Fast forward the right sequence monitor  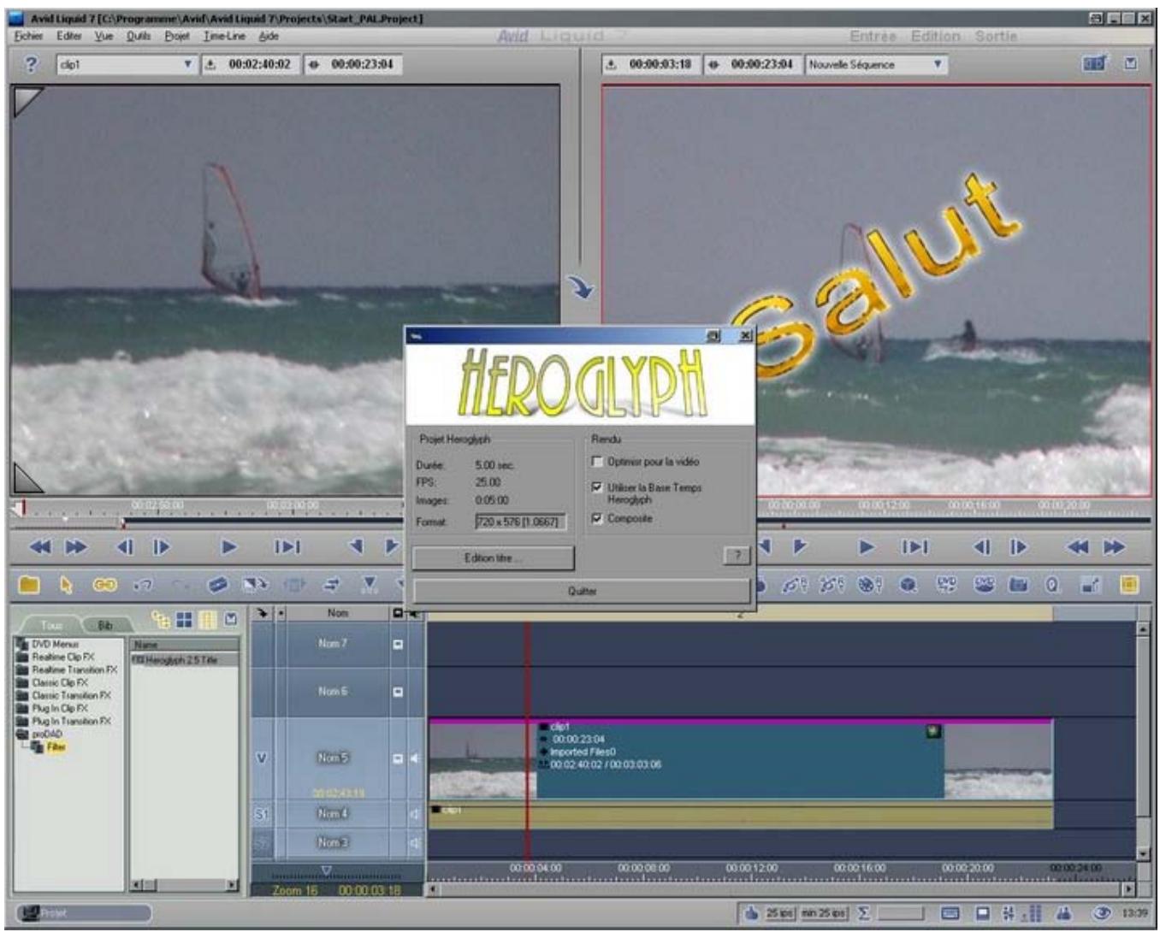(1114, 546)
